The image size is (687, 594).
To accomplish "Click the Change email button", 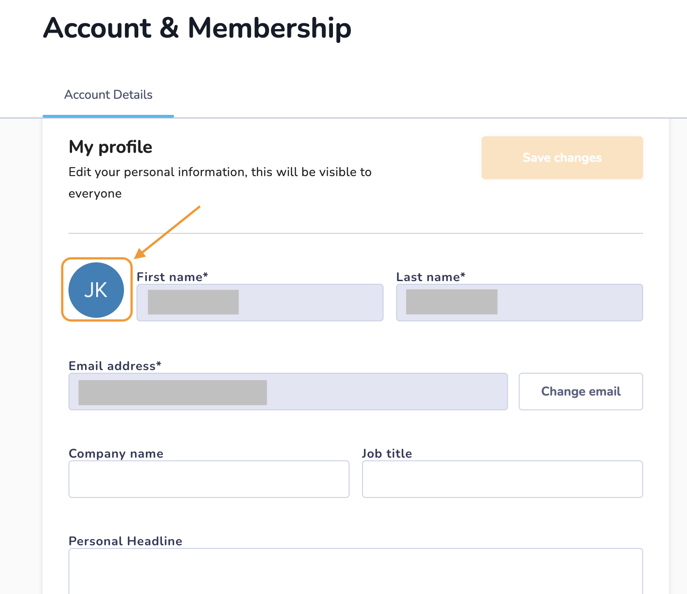I will (x=581, y=392).
